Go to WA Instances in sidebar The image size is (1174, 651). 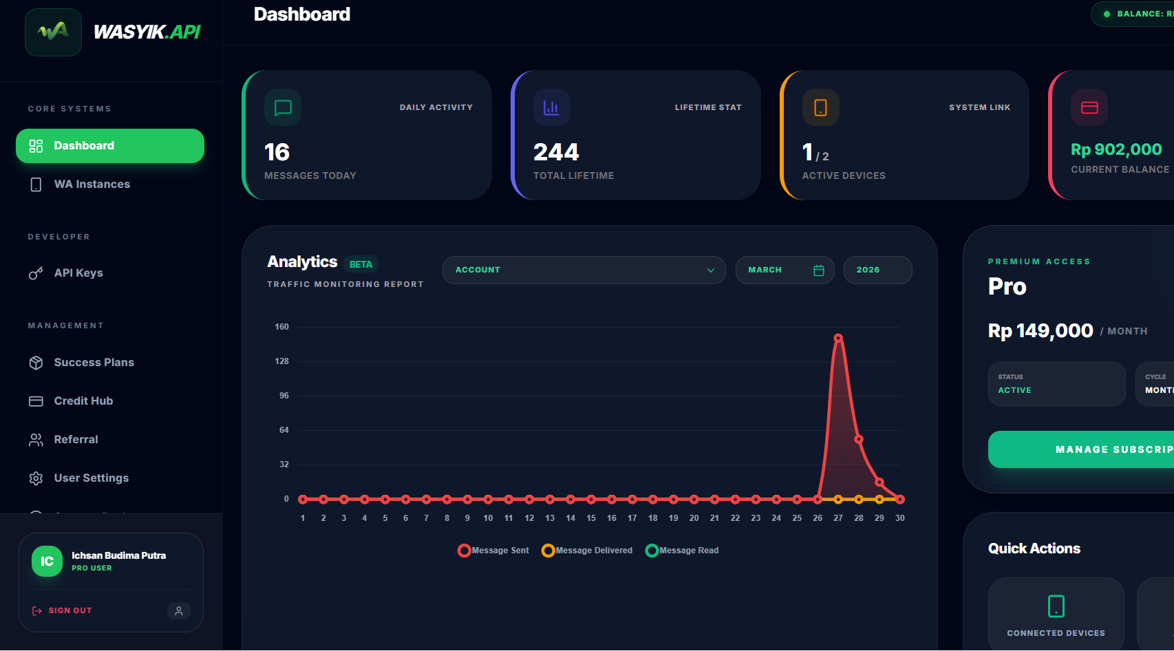click(92, 184)
